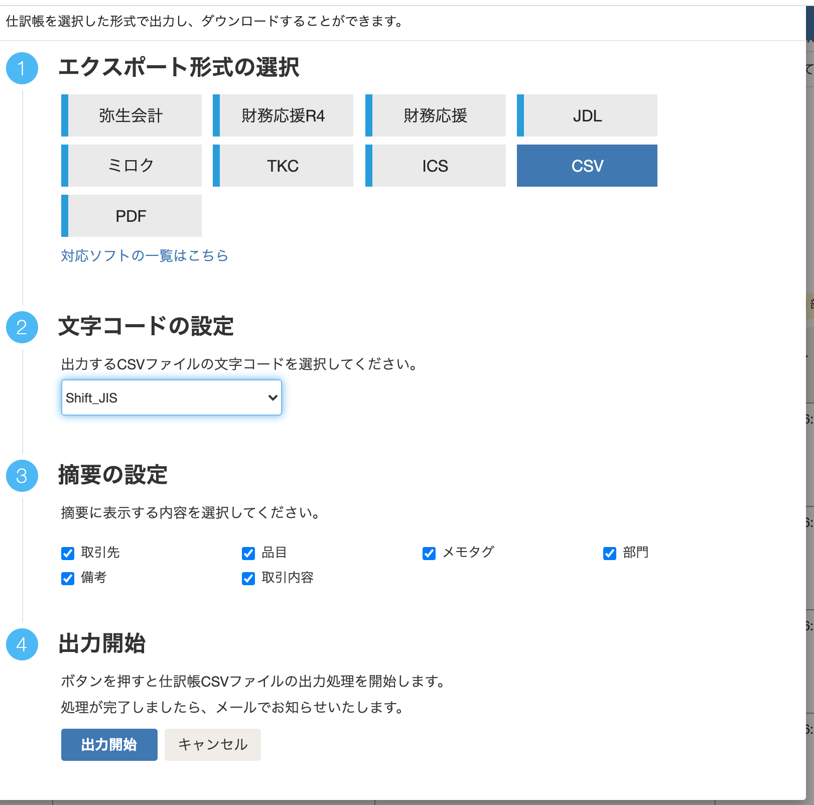The image size is (814, 805).
Task: Choose 財務応援R4 as export format
Action: [x=283, y=115]
